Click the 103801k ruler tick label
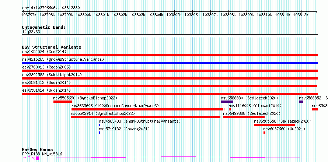 pos(101,15)
